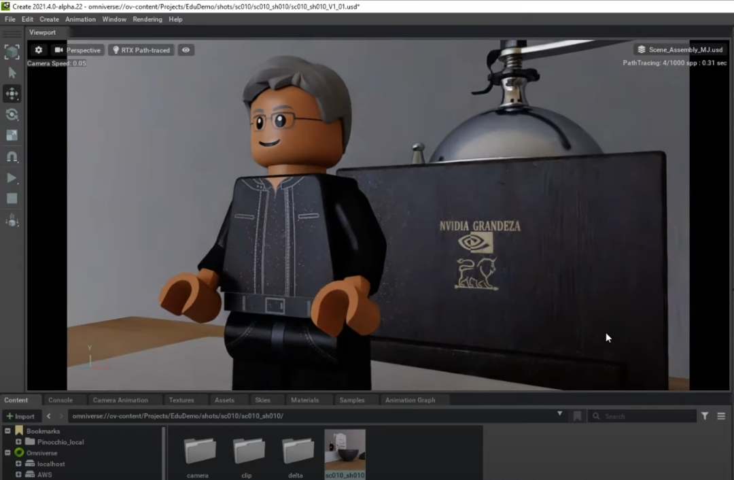
Task: Go forward in content browser history
Action: [61, 416]
